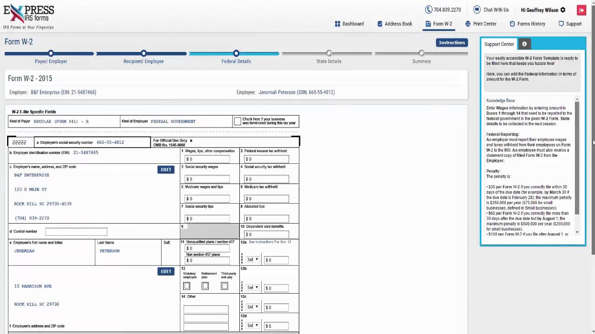Tick the Retirement plan checkbox
Screen dimensions: 595x334
[x=205, y=286]
